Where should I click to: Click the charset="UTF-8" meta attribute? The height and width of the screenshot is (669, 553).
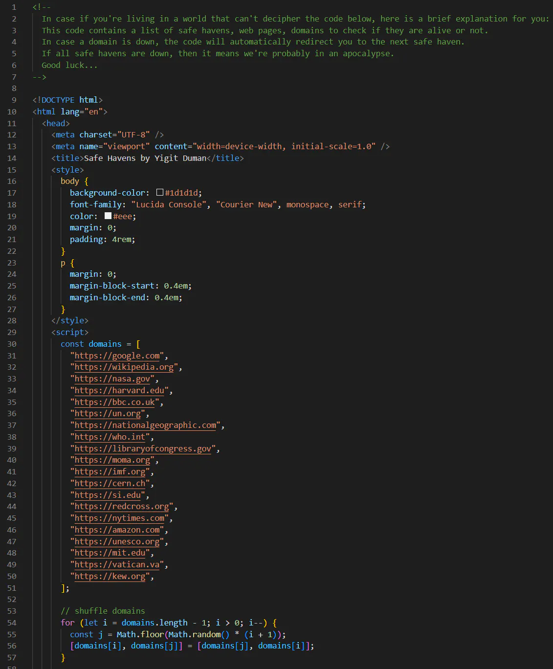coord(114,134)
